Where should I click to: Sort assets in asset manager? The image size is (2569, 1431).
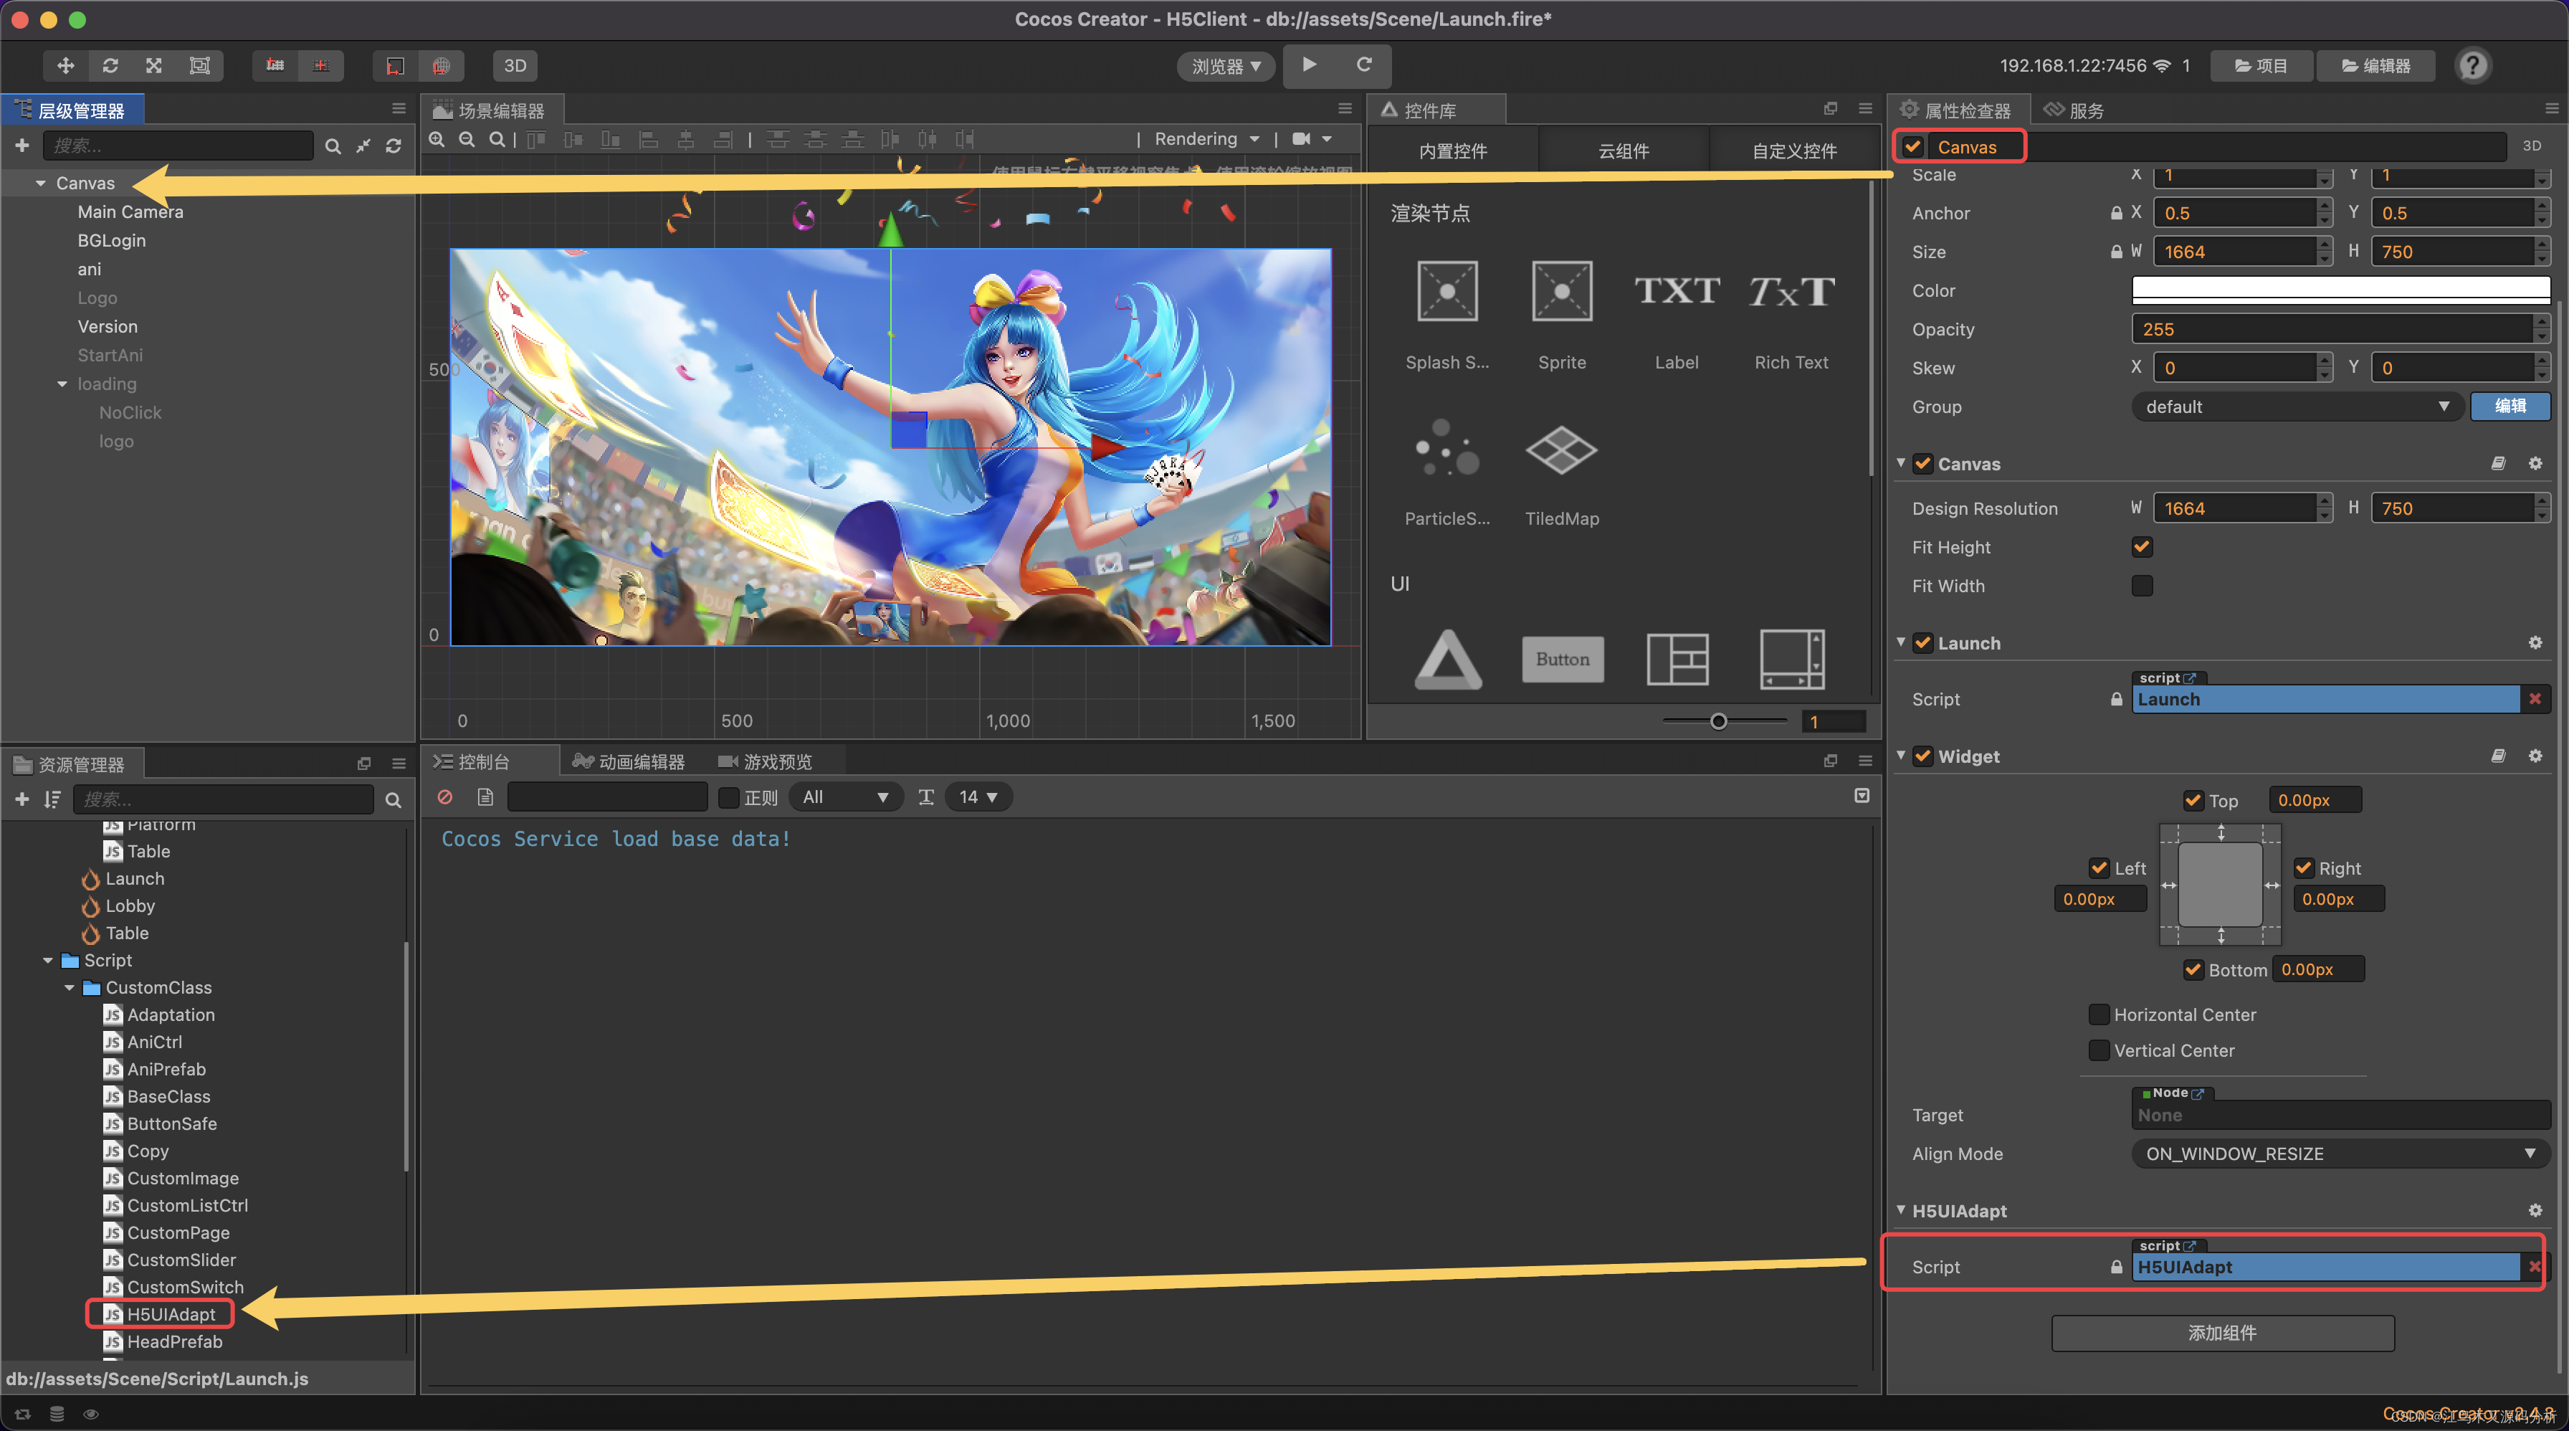pyautogui.click(x=52, y=800)
